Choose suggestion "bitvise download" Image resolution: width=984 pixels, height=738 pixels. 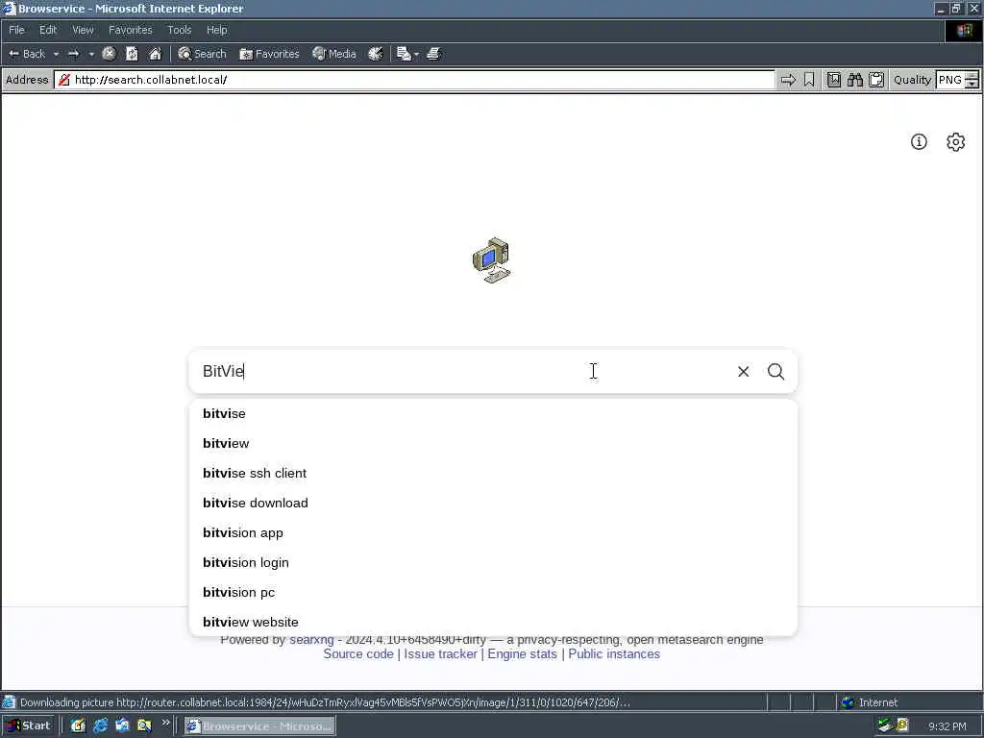pos(493,503)
